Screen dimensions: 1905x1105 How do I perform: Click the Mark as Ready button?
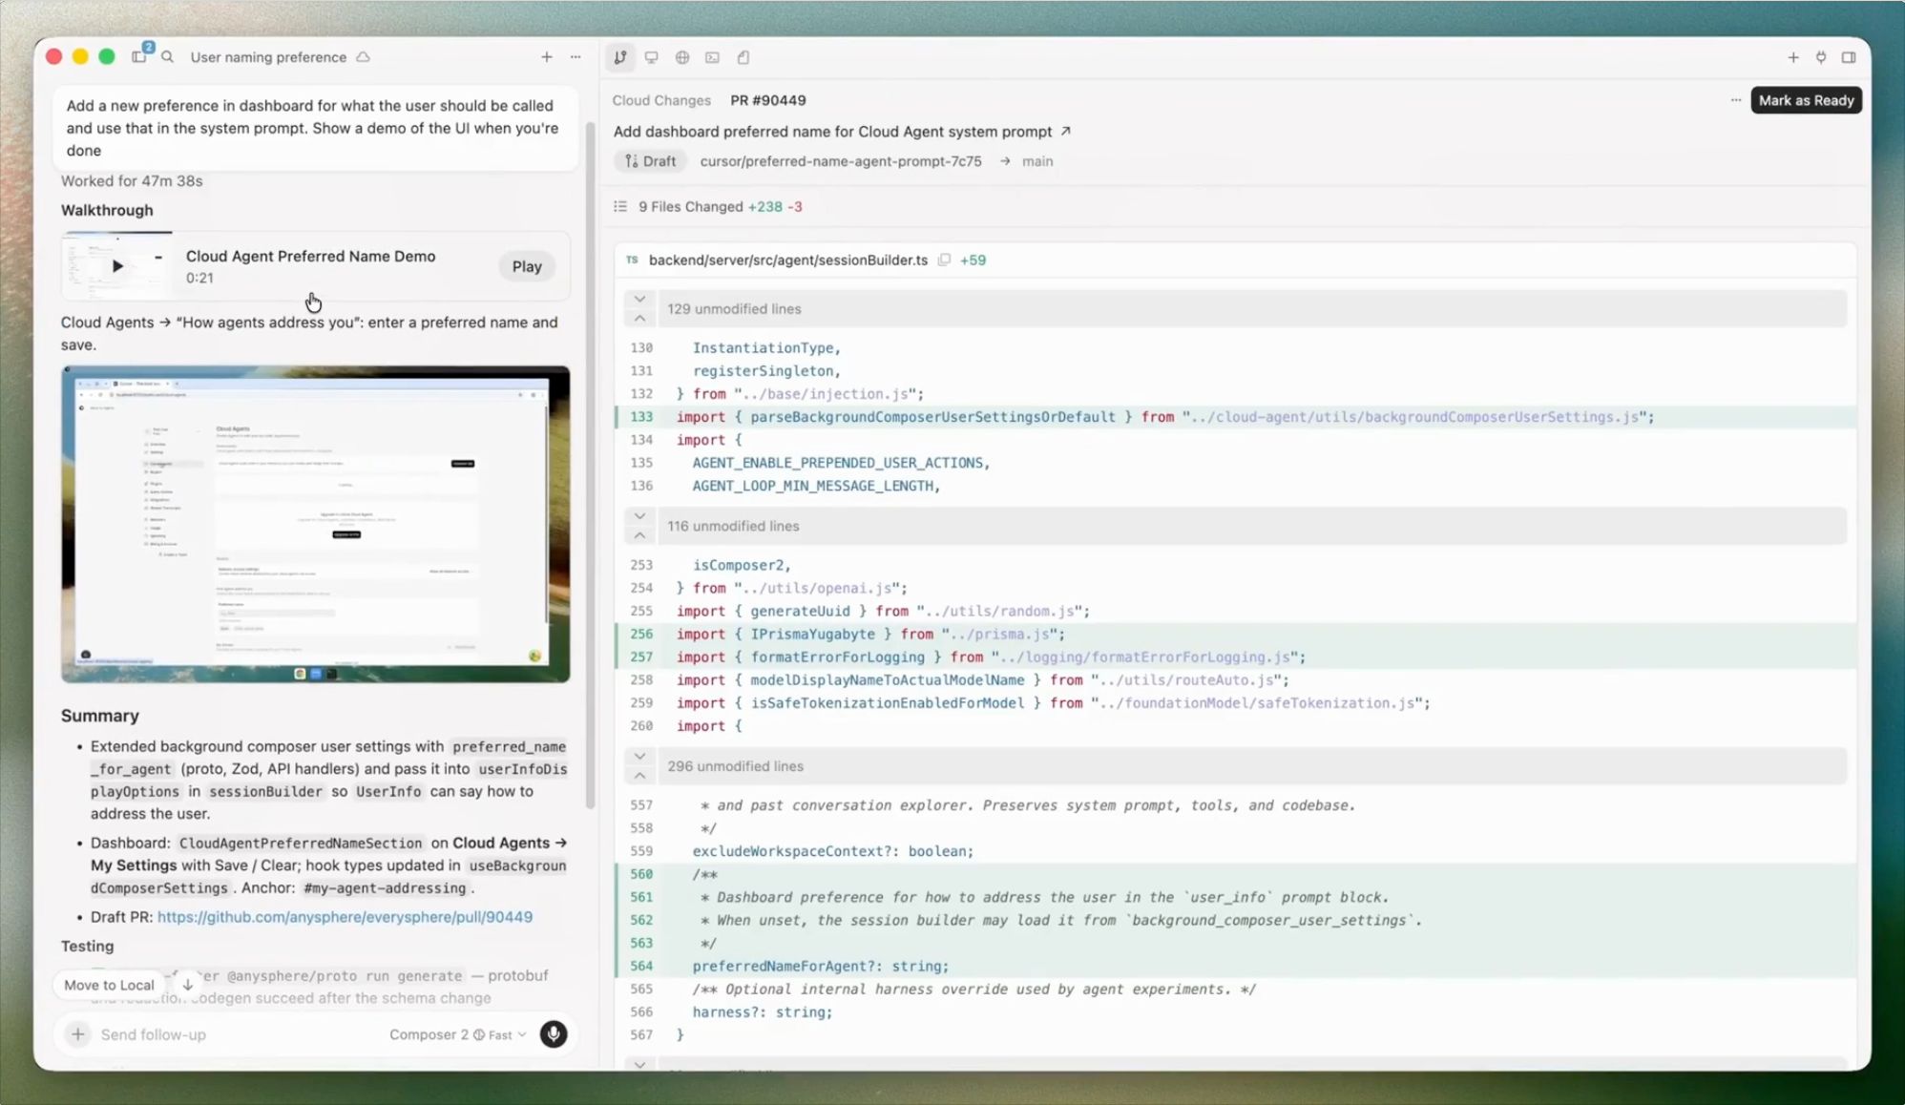click(1806, 100)
